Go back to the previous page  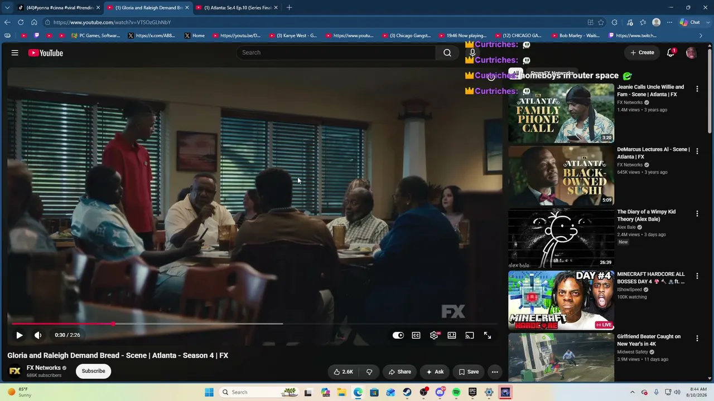tap(7, 22)
